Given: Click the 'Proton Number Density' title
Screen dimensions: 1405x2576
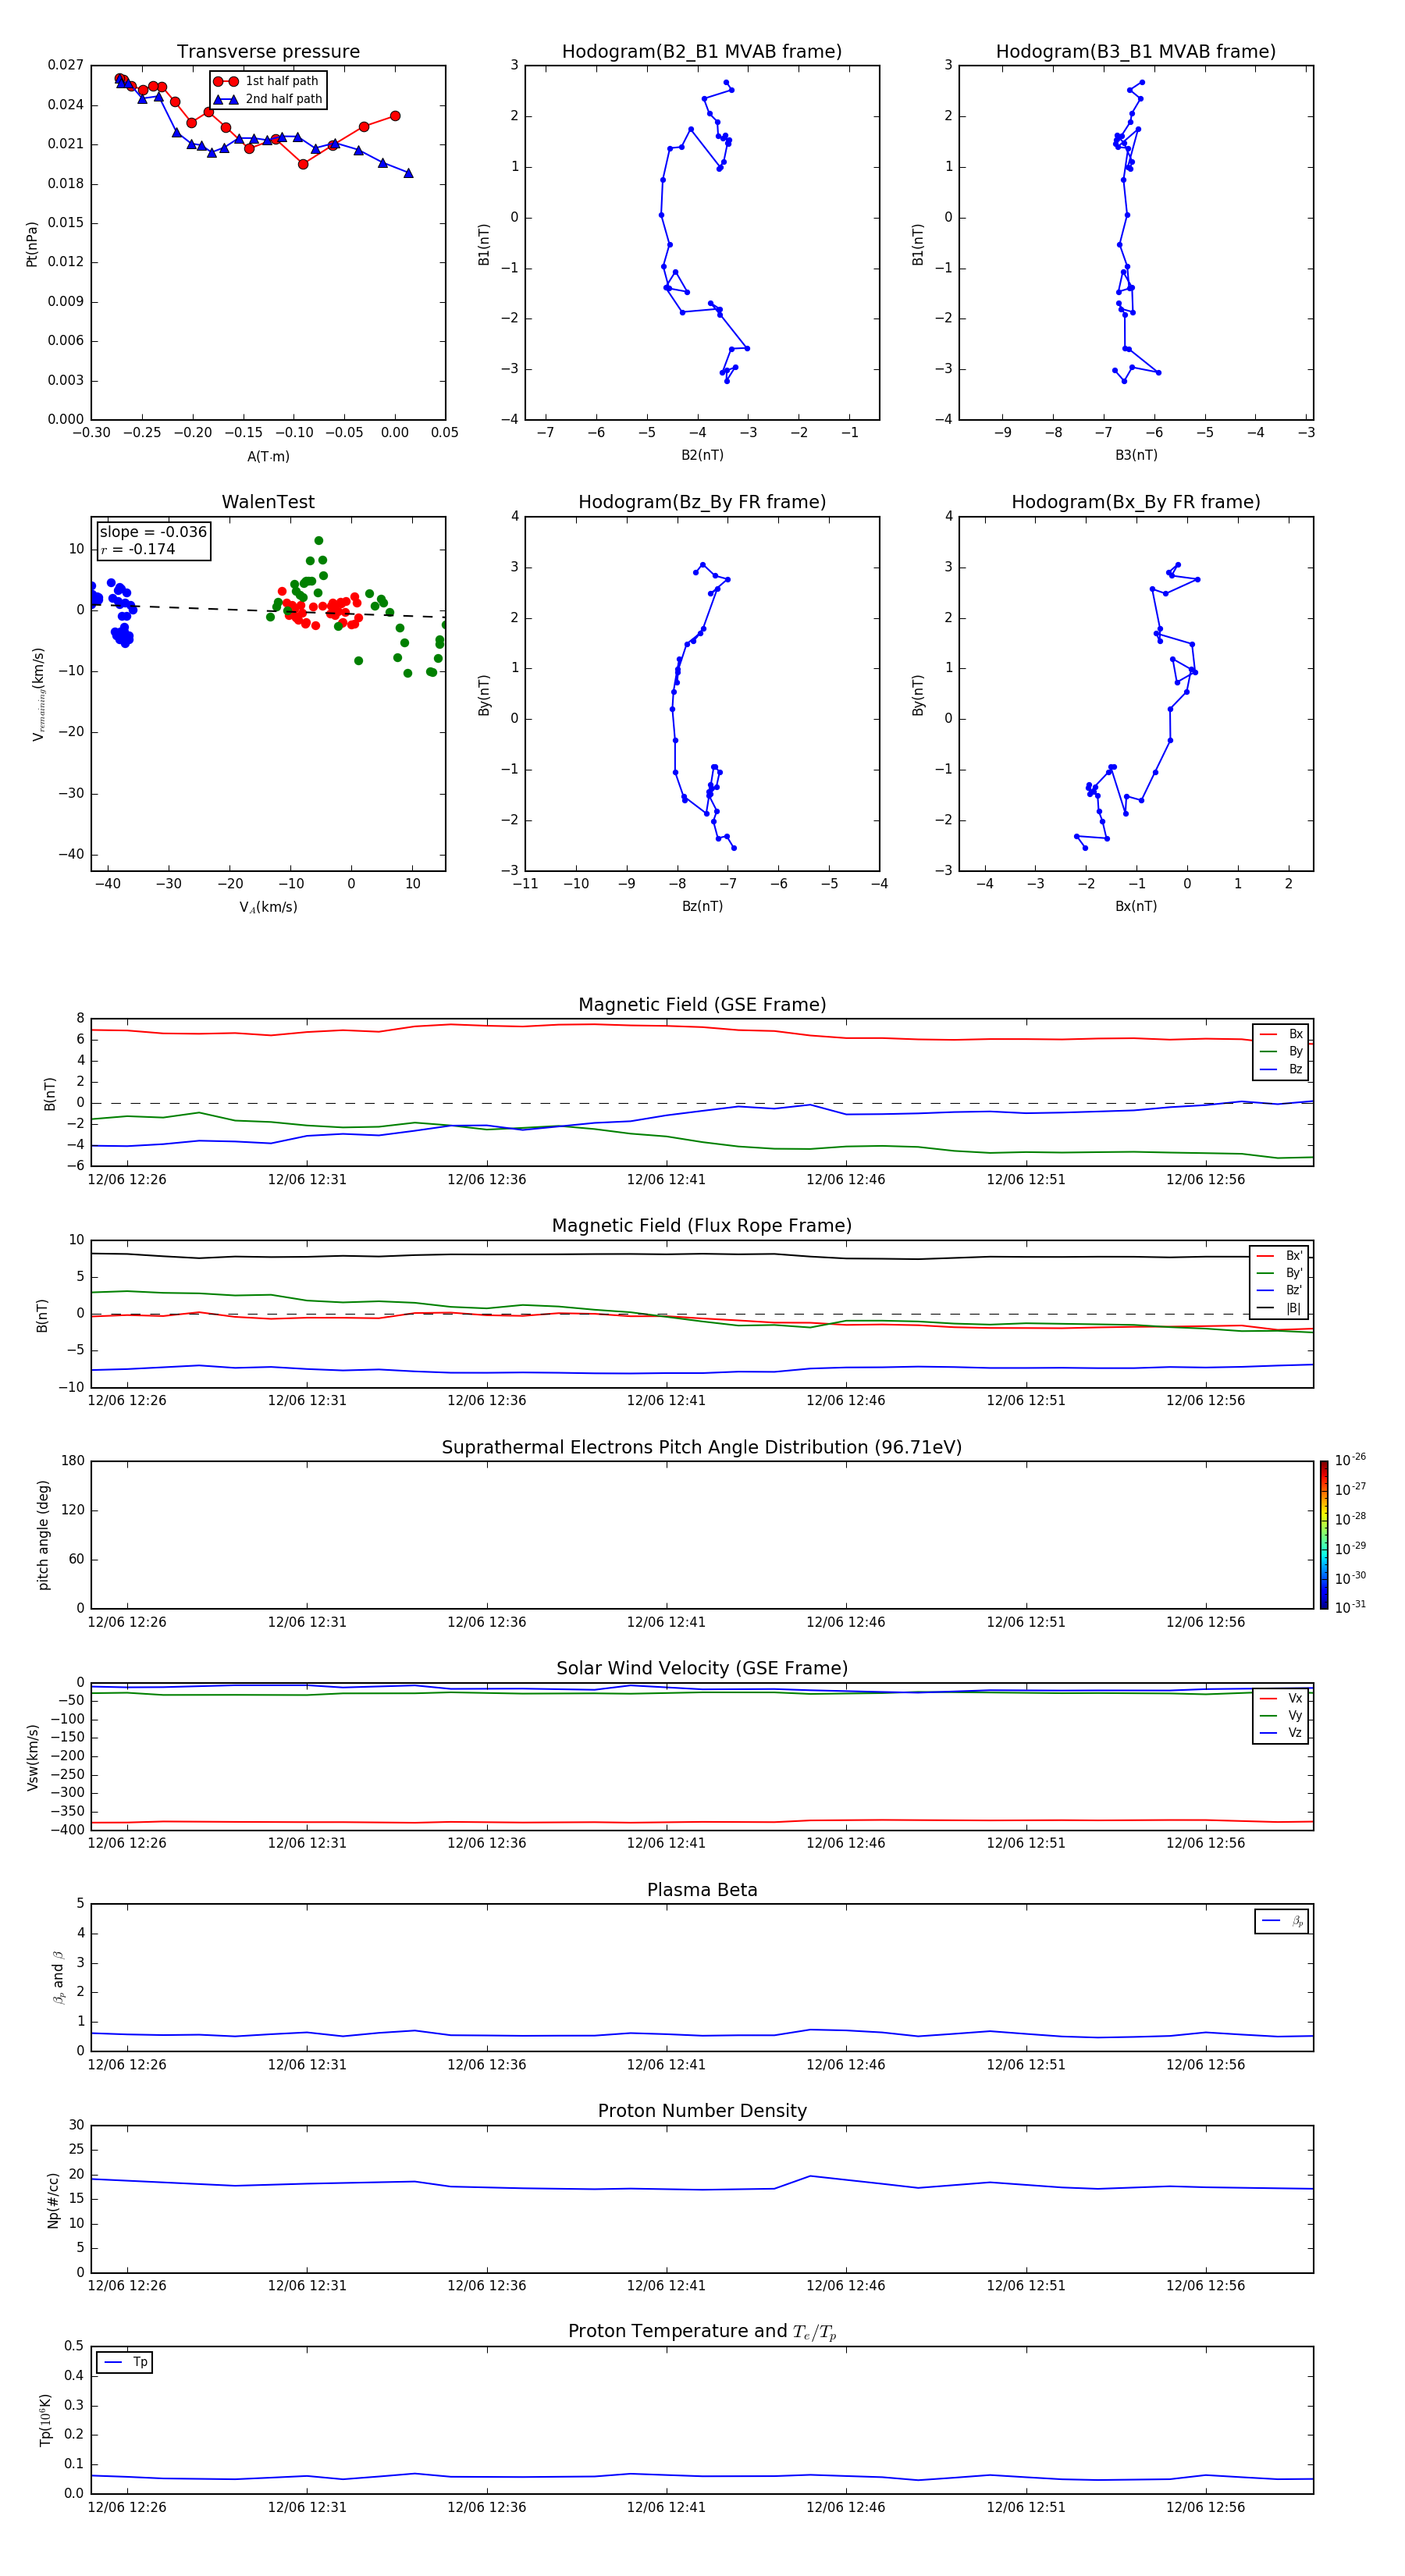Looking at the screenshot, I should 702,2111.
